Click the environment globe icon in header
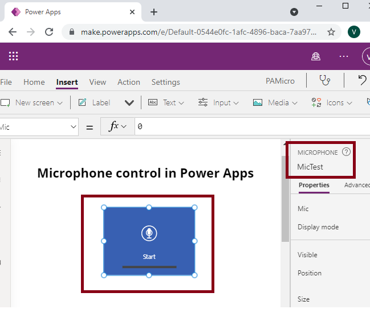Image resolution: width=370 pixels, height=309 pixels. click(315, 56)
